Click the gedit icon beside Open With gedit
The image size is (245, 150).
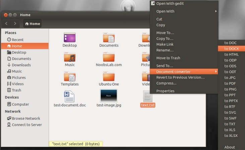tap(153, 3)
